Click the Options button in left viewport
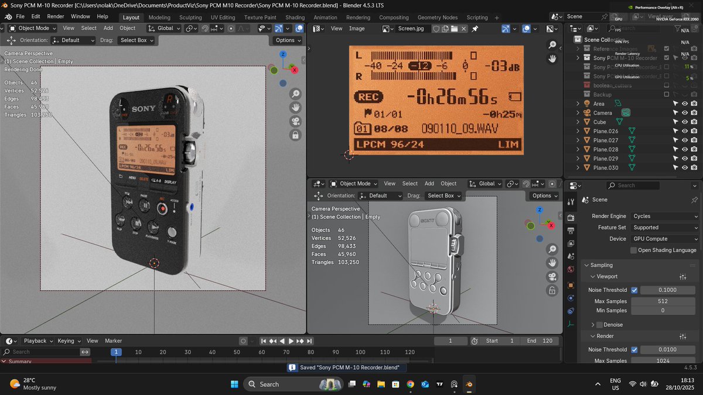The height and width of the screenshot is (395, 703). coord(288,40)
